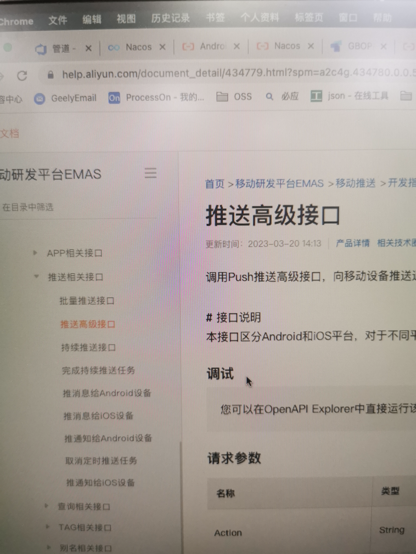This screenshot has height=554, width=416.
Task: Expand the TAG相关接口 arrow
Action: [48, 526]
